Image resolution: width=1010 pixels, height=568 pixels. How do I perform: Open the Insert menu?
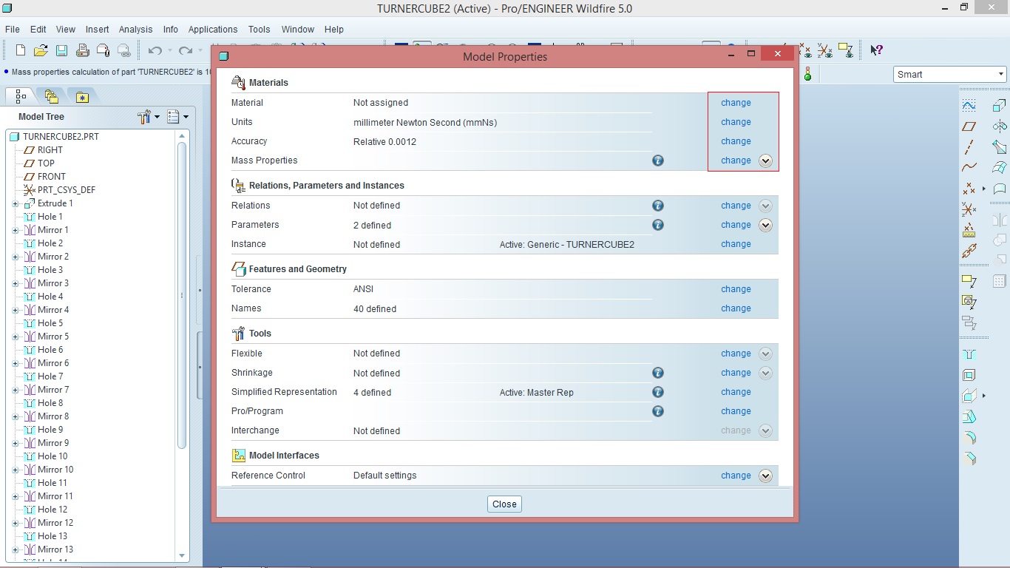[x=97, y=30]
